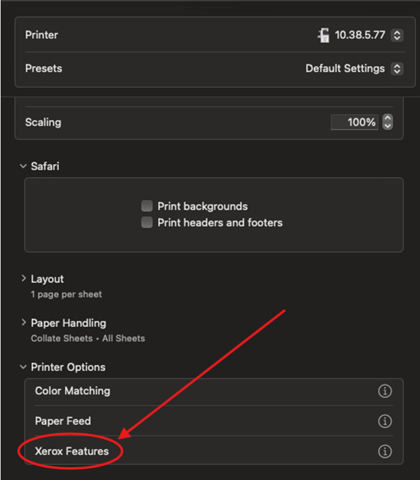Expand the Layout section
420x480 pixels.
23,279
